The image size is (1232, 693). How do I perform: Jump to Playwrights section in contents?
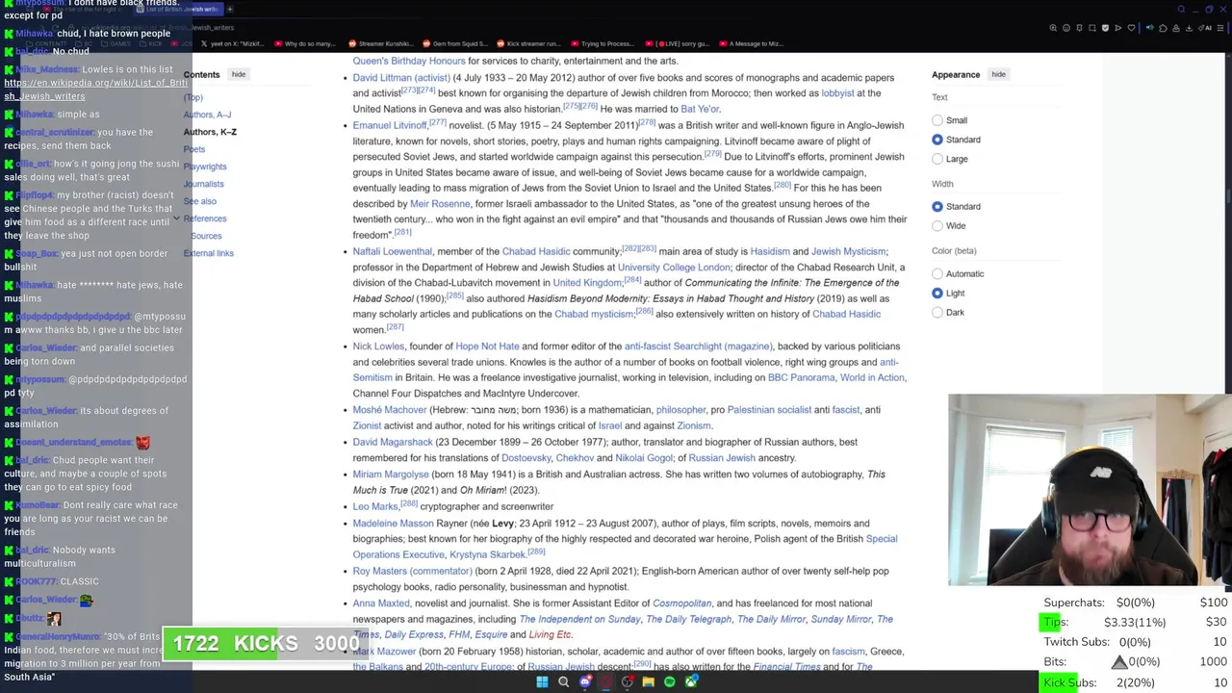click(x=205, y=167)
